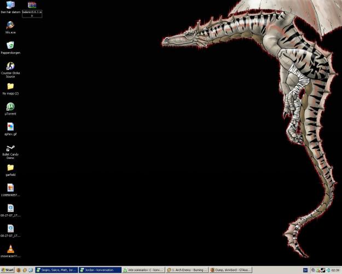Launch Counter-Strike Source shortcut
The image size is (342, 274).
(10, 66)
